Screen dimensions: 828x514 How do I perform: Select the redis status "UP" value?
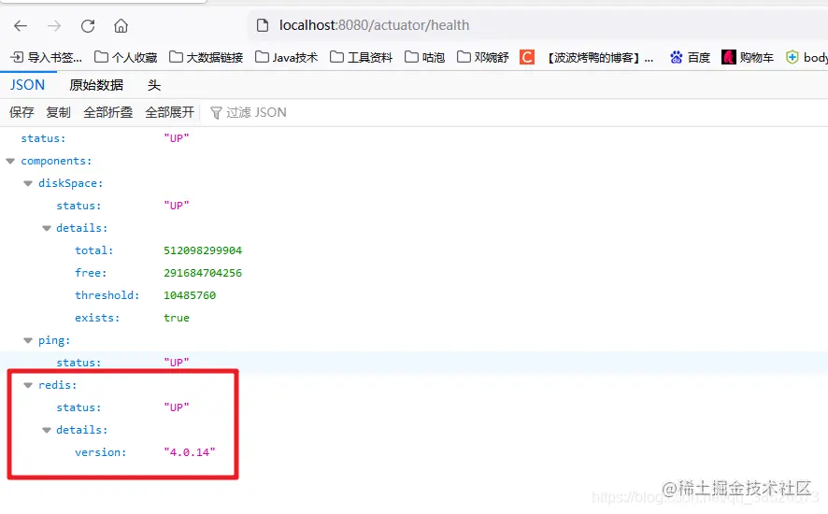coord(177,407)
